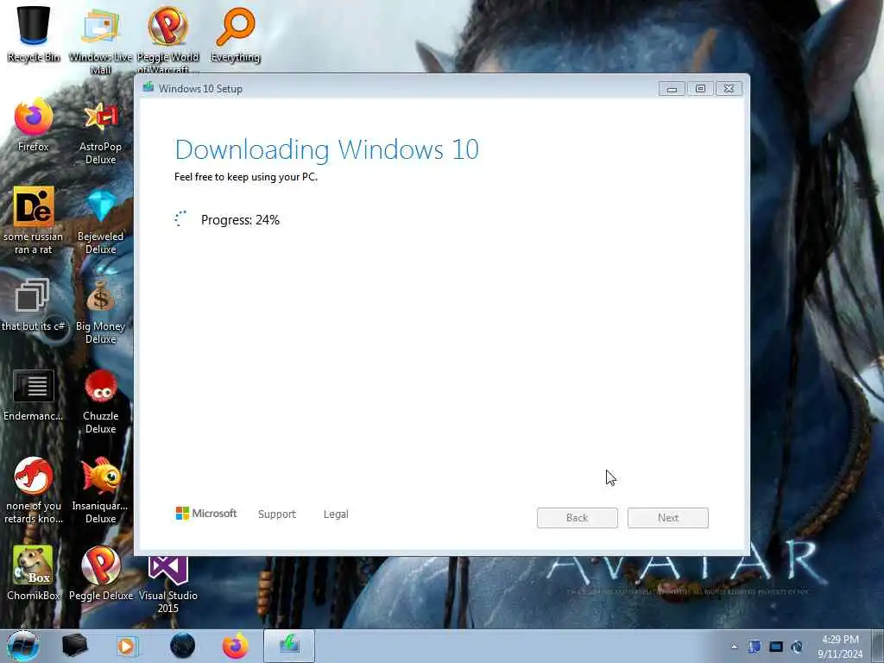Open the Recycle Bin desktop icon
The height and width of the screenshot is (663, 884).
(34, 33)
